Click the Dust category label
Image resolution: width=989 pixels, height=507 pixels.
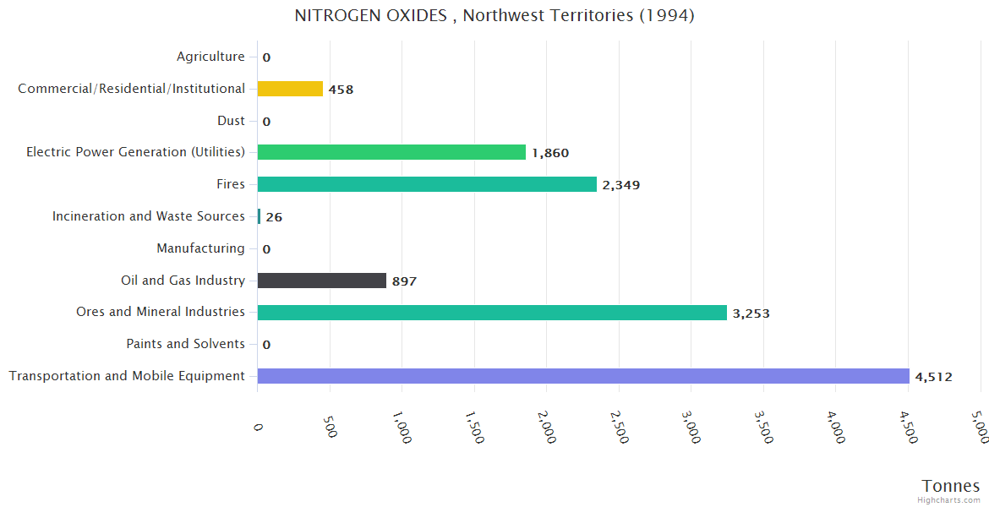click(x=231, y=121)
